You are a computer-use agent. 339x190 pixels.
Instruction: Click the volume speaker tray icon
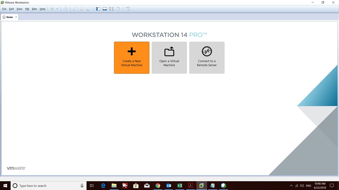click(302, 186)
